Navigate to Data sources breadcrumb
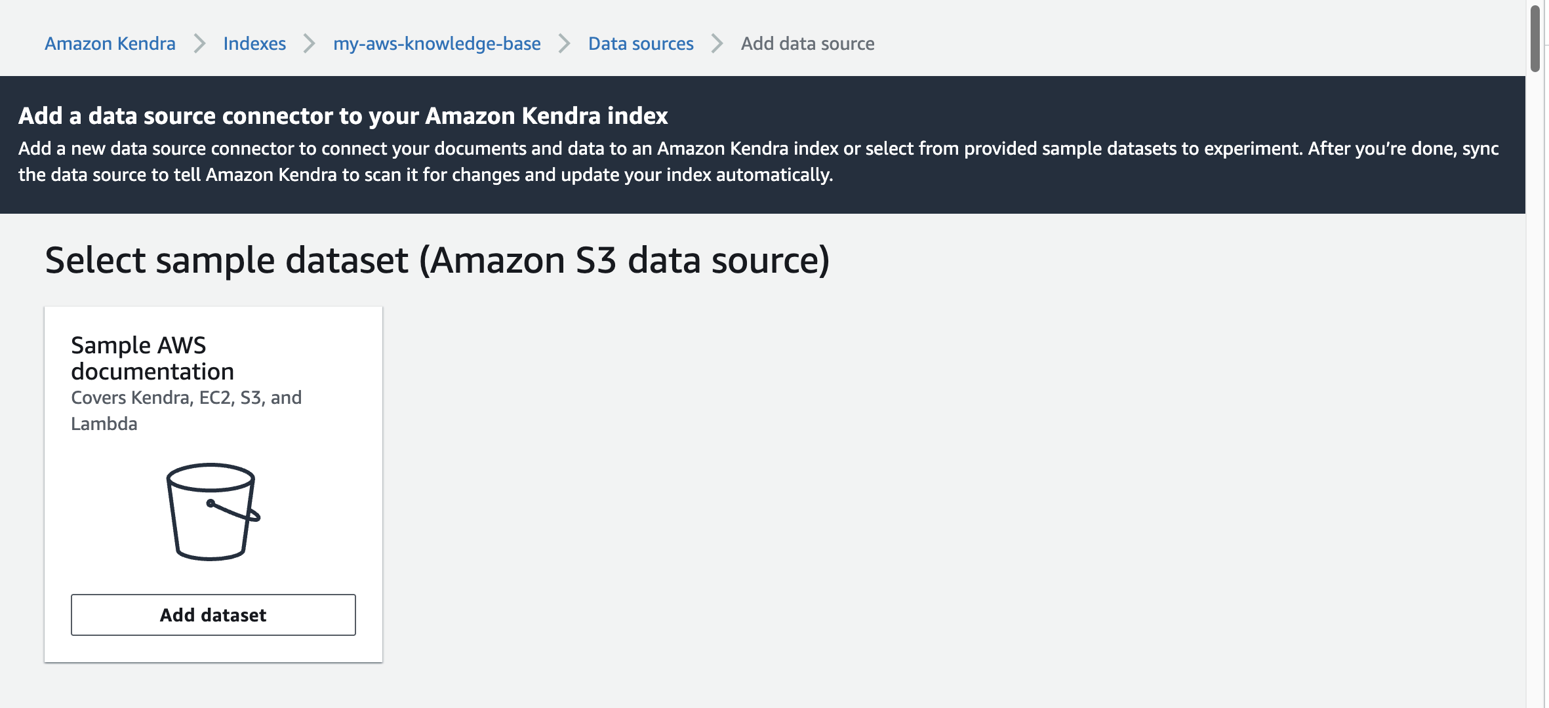This screenshot has width=1549, height=708. (641, 44)
